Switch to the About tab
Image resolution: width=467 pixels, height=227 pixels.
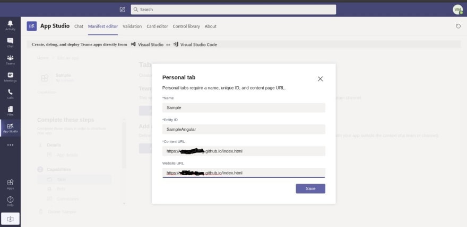(x=211, y=26)
